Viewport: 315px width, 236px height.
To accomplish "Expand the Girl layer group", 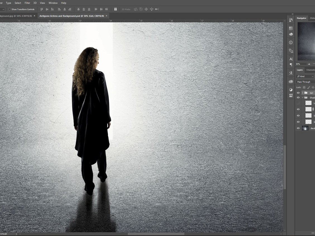I will pyautogui.click(x=302, y=93).
